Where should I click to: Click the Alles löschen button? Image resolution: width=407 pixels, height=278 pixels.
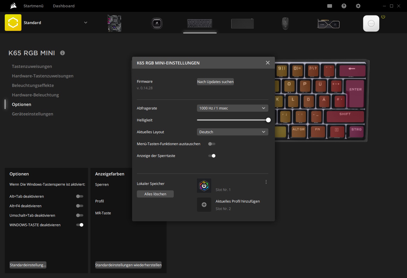(155, 194)
